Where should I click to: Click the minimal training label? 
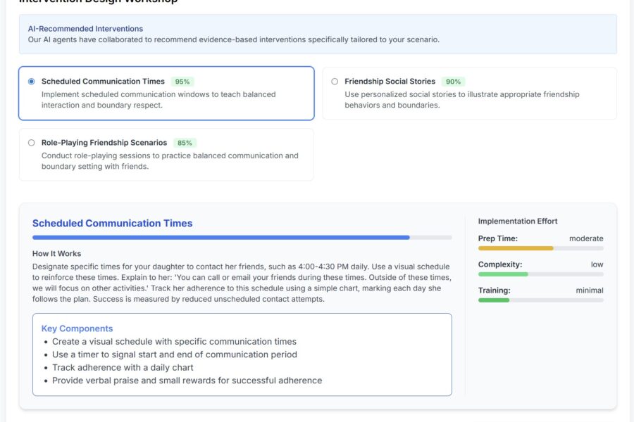[x=590, y=290]
